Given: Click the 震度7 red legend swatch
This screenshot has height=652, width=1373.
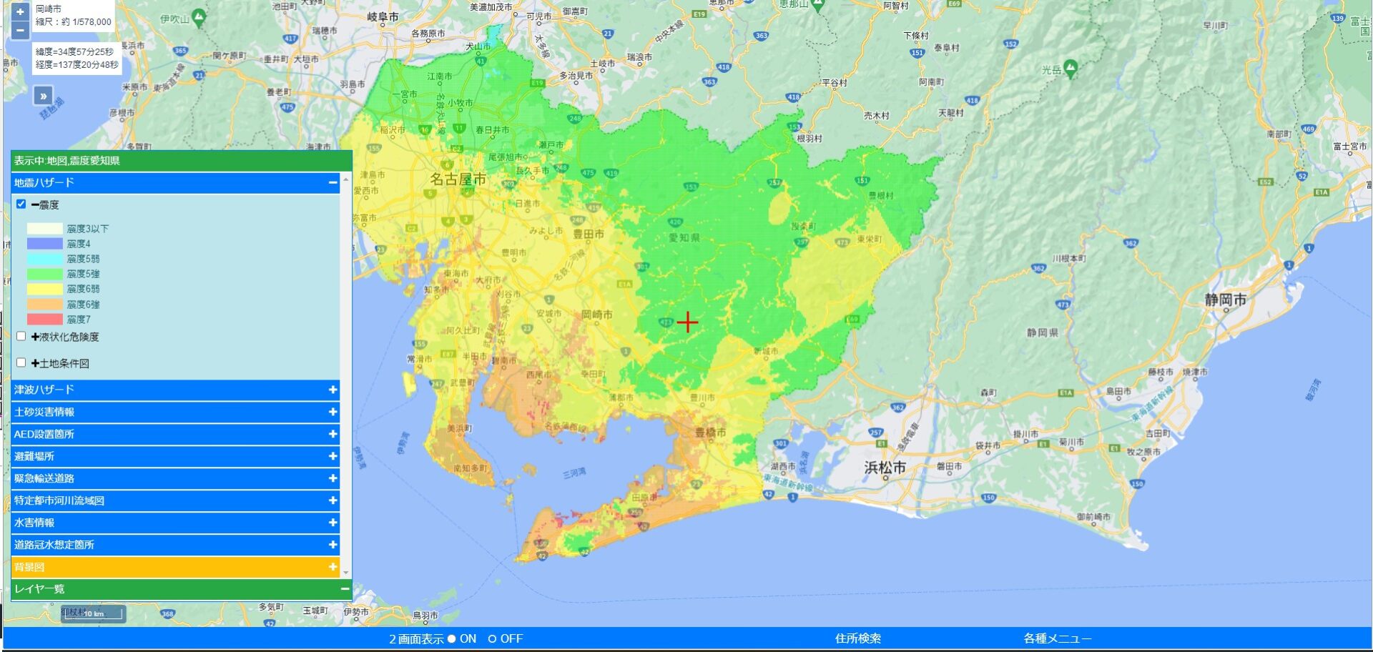Looking at the screenshot, I should (x=44, y=320).
